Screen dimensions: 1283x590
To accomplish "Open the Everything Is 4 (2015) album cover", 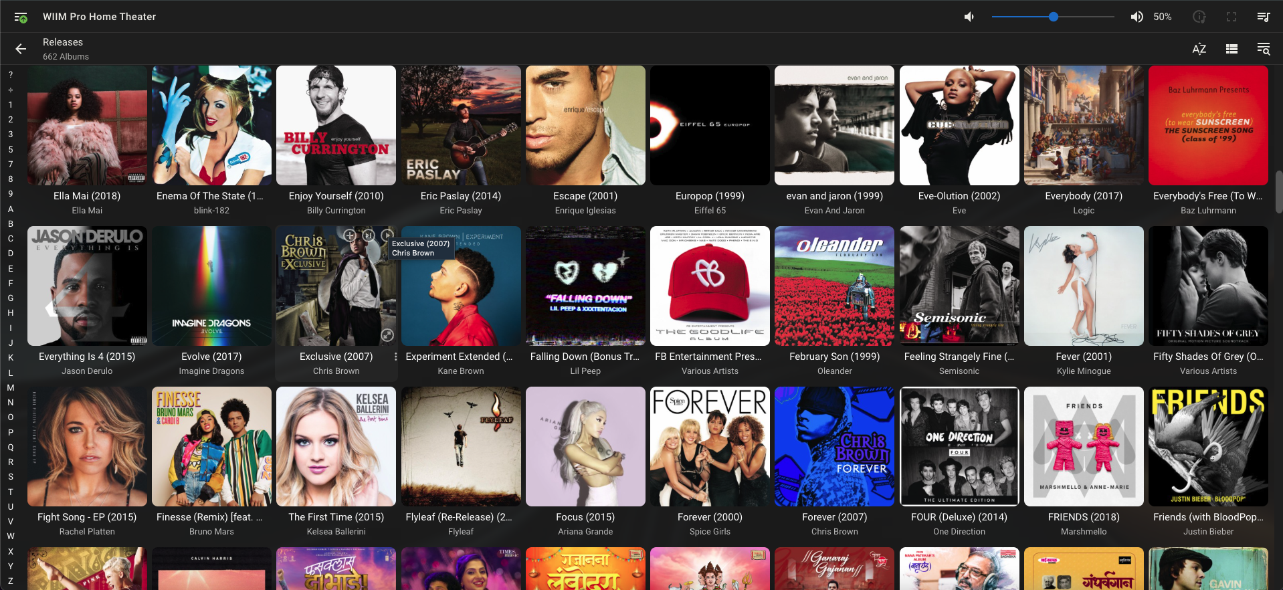I will (87, 286).
